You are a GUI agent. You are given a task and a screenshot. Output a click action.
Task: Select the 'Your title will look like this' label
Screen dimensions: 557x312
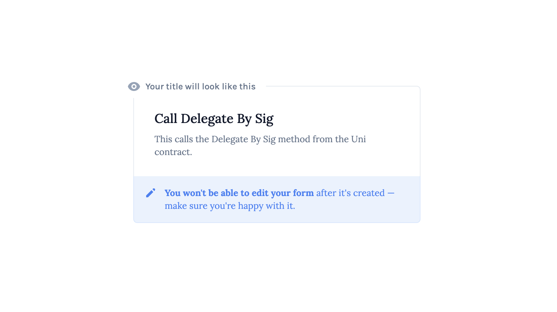point(200,86)
